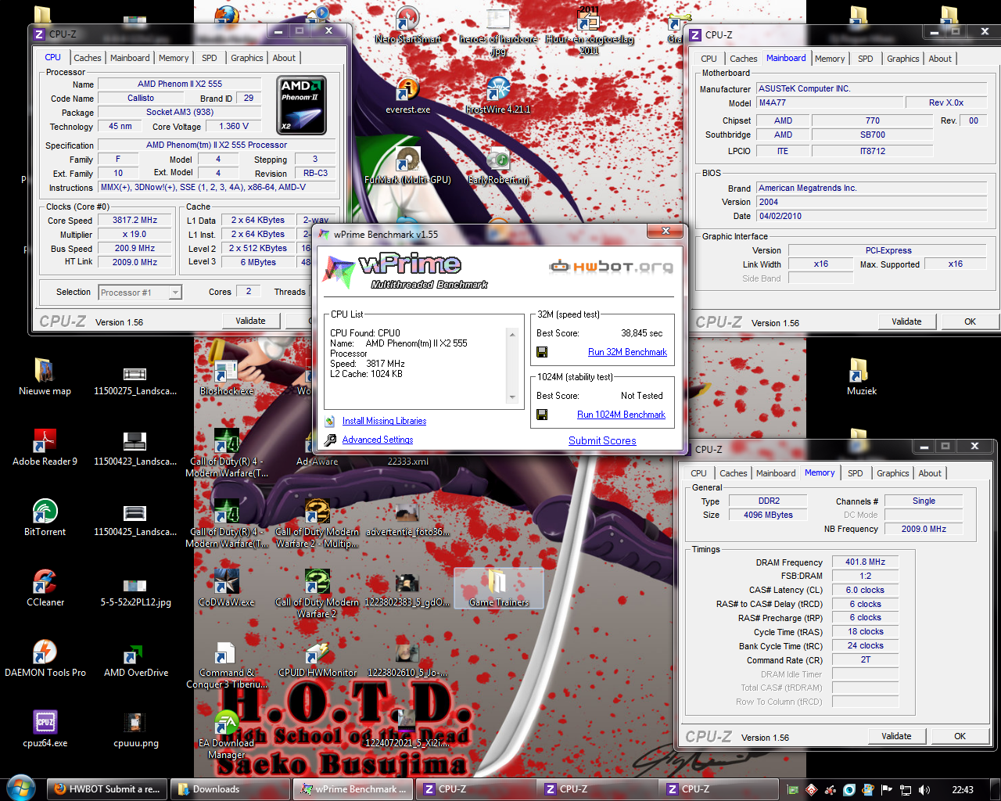1001x801 pixels.
Task: Click the Advanced Settings link
Action: (x=378, y=440)
